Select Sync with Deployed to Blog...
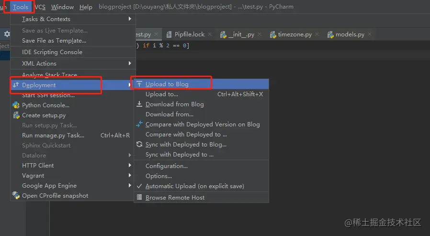The height and width of the screenshot is (236, 430). point(186,145)
